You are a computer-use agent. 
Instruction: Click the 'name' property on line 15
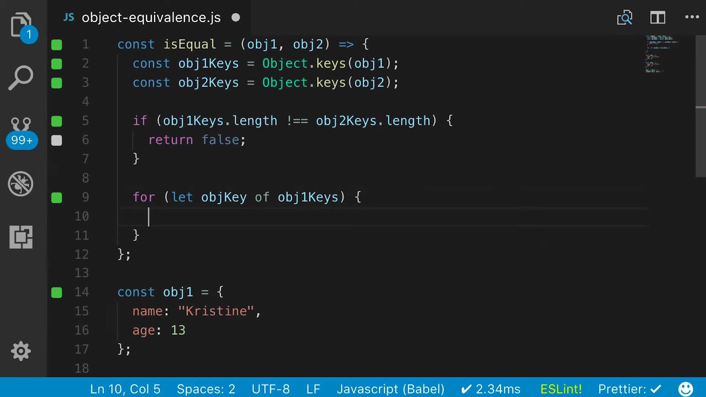coord(148,311)
